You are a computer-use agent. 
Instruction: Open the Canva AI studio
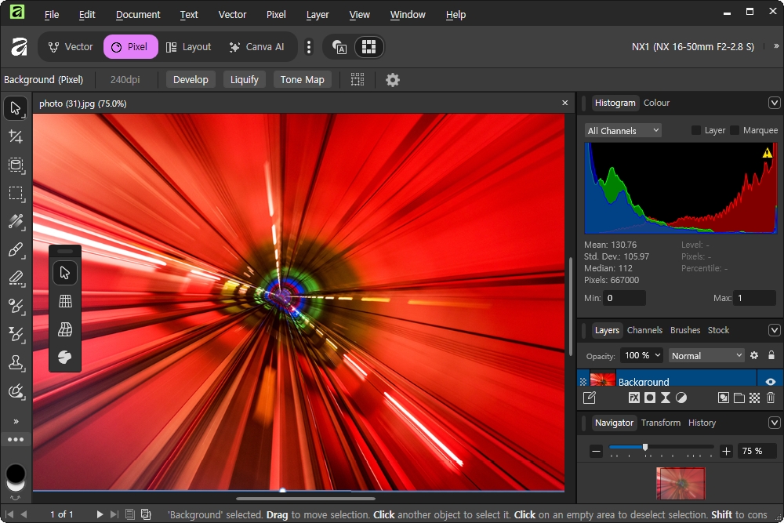[x=256, y=47]
